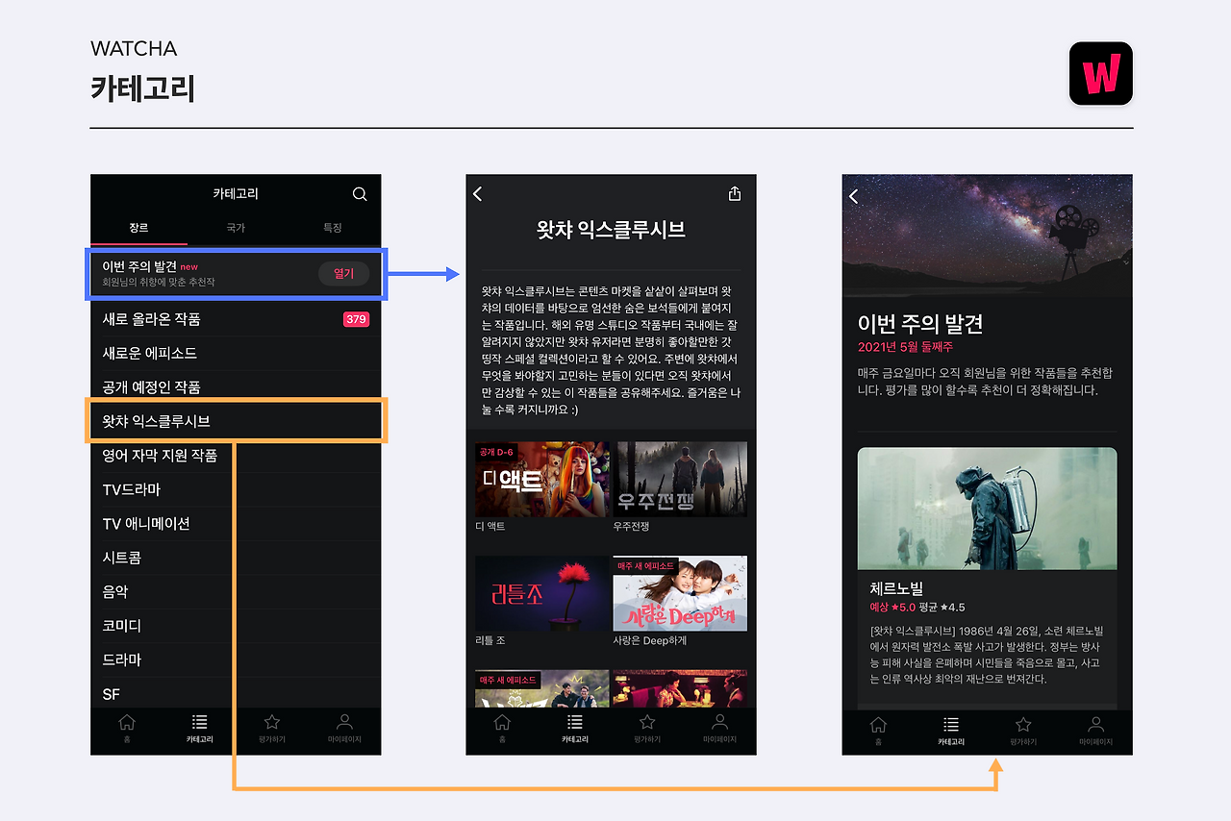Open the TV 애니메이션 category

[x=236, y=524]
